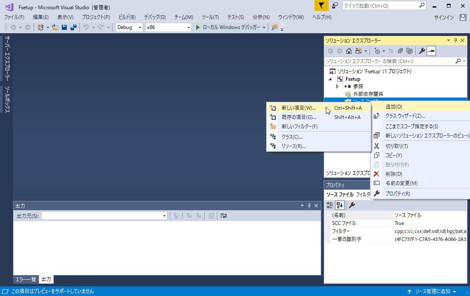Screen dimensions: 470x296
Task: Switch to the エラー一覧 tab
Action: click(x=26, y=280)
